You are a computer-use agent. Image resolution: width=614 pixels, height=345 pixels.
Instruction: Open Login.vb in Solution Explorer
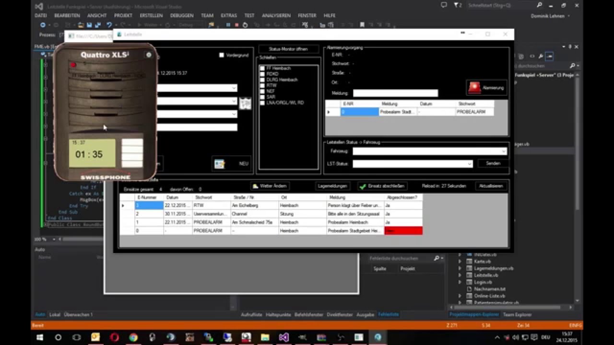[483, 282]
